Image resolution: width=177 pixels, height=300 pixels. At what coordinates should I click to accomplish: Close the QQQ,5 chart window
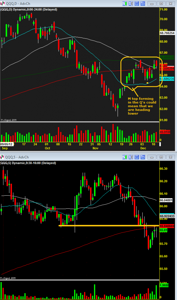coord(170,157)
